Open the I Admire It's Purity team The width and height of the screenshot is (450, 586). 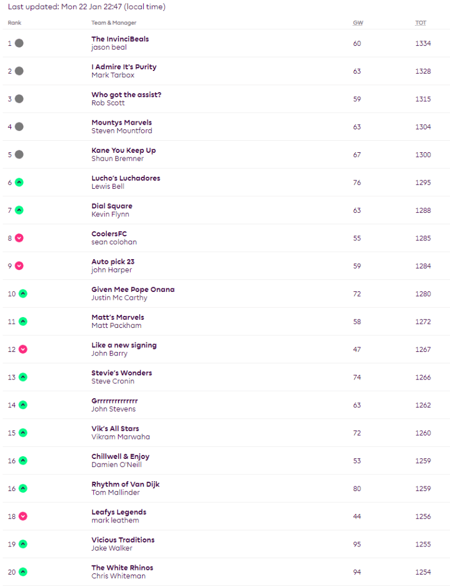124,67
